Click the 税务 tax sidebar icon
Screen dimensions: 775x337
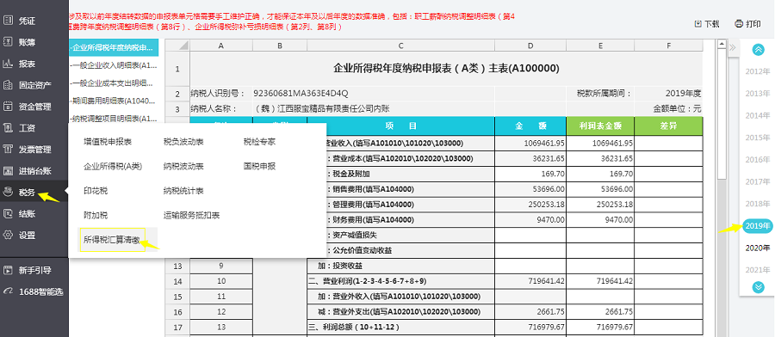click(8, 193)
